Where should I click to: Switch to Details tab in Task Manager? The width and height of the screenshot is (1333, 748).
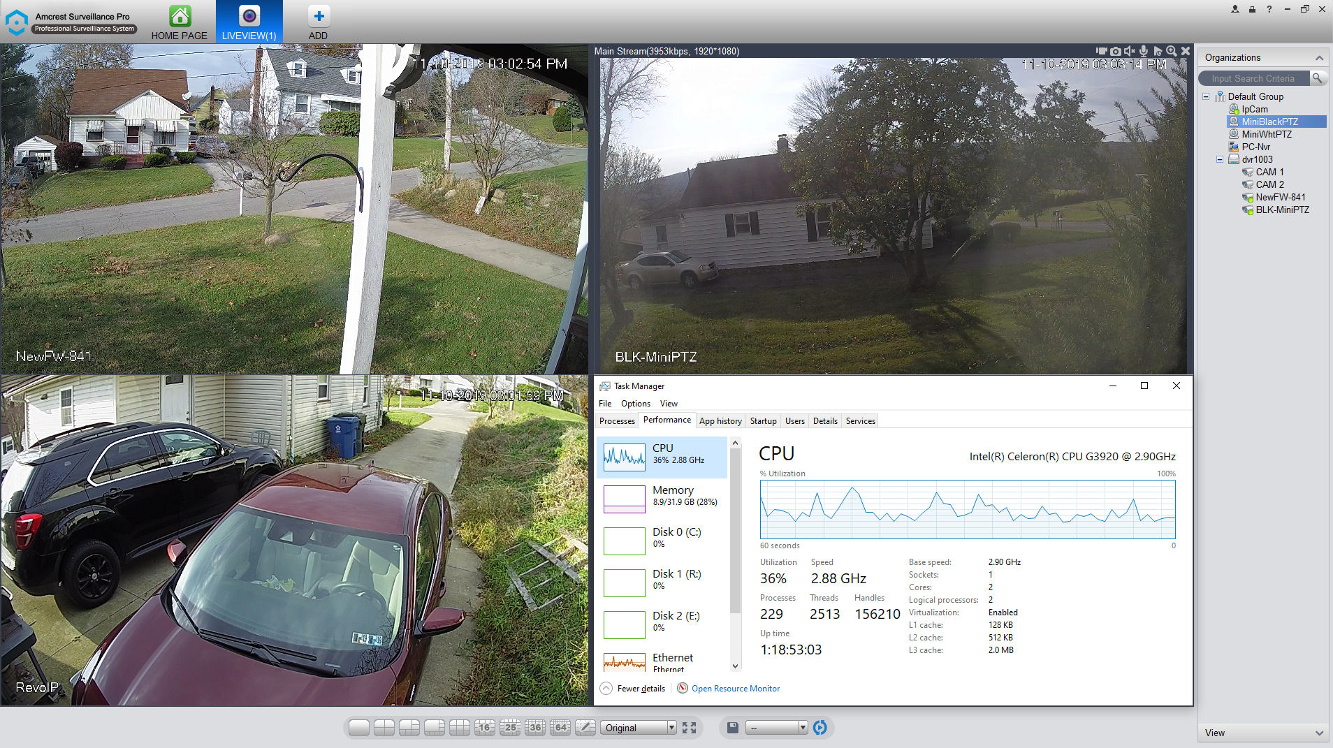[x=825, y=421]
